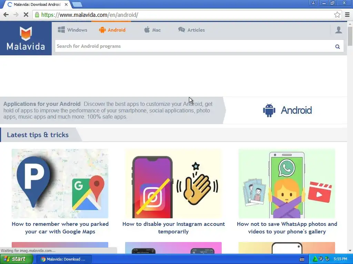Image resolution: width=353 pixels, height=264 pixels.
Task: Open the user account profile icon
Action: point(339,30)
